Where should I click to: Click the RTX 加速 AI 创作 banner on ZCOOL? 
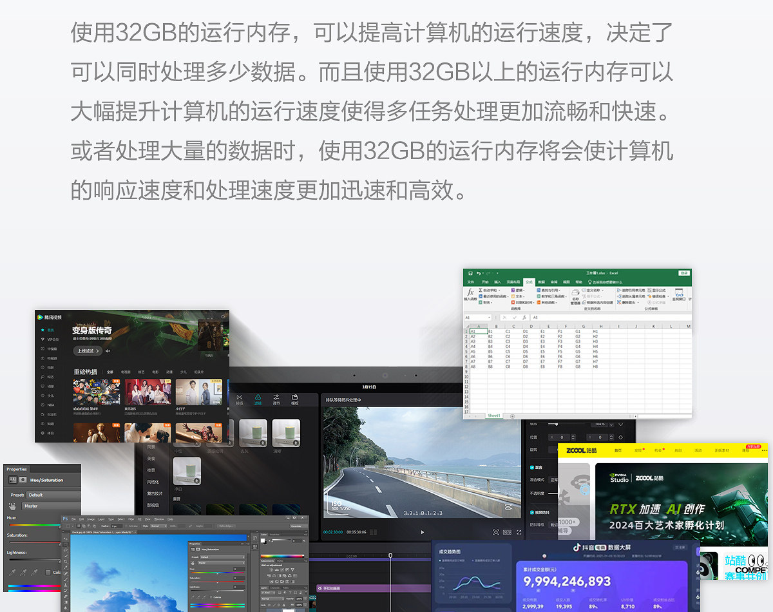pos(682,504)
